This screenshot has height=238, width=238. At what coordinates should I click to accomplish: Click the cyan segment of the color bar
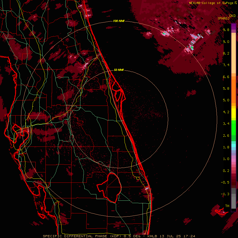(x=234, y=145)
